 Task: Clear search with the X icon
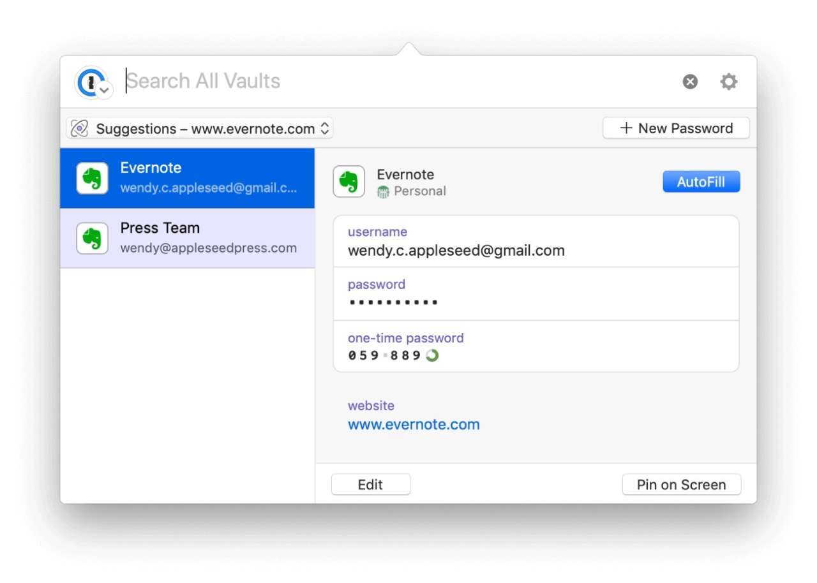pos(690,82)
